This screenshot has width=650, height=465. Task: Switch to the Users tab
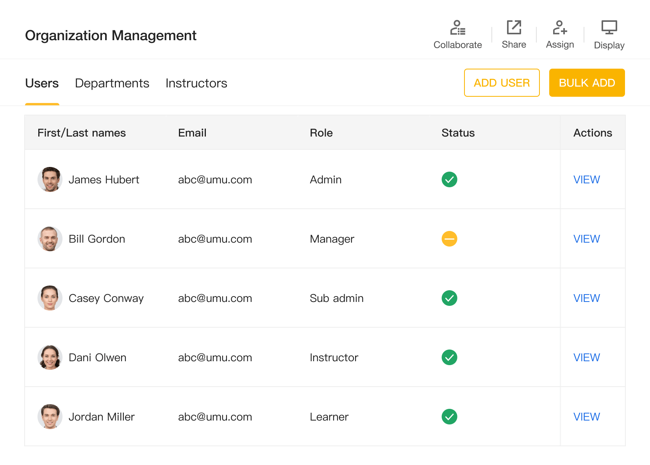coord(42,83)
